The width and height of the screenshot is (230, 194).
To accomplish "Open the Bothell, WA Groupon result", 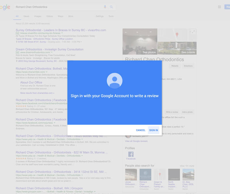I will pos(49,188).
